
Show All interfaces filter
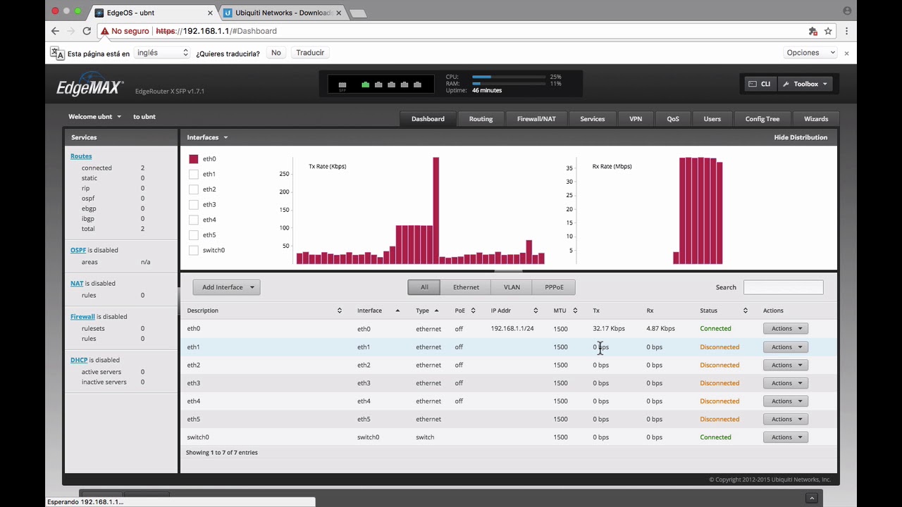[x=424, y=287]
